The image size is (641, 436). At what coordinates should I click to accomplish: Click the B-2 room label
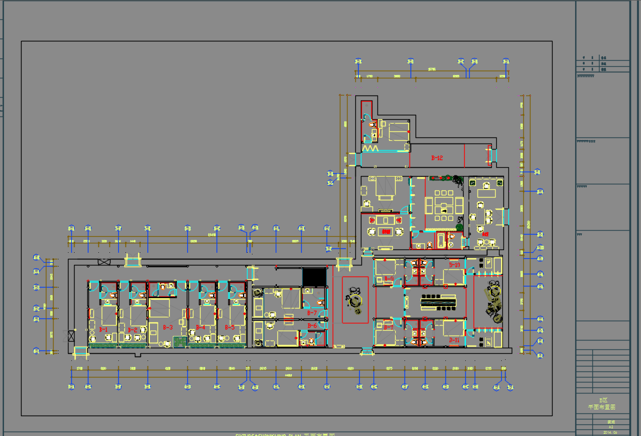coord(133,329)
